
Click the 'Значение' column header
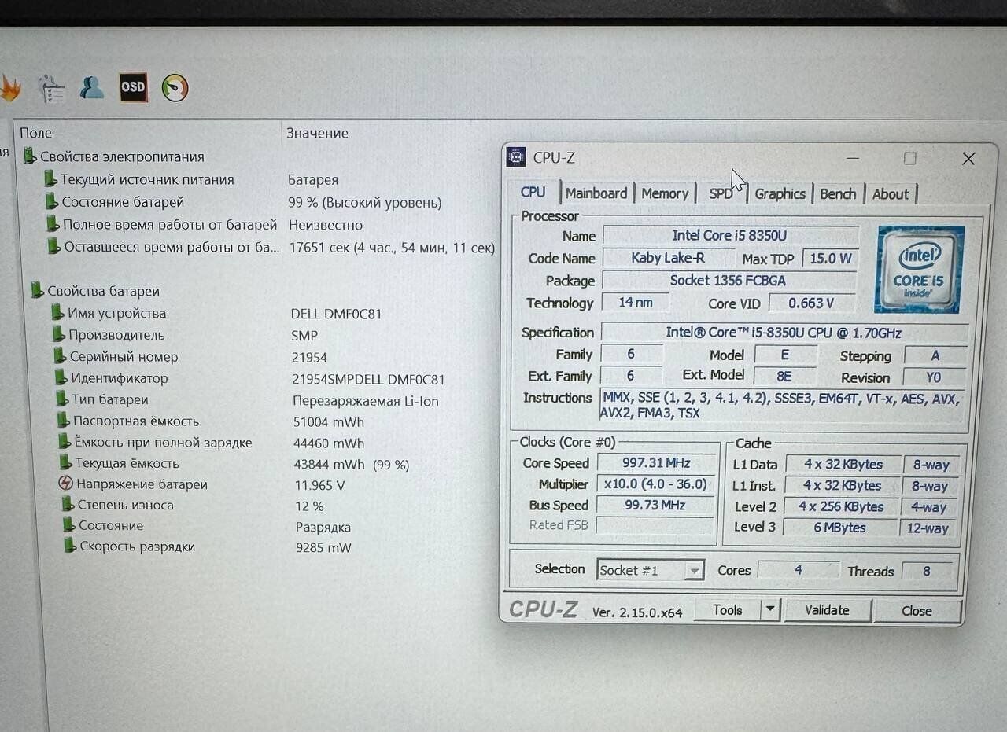317,134
